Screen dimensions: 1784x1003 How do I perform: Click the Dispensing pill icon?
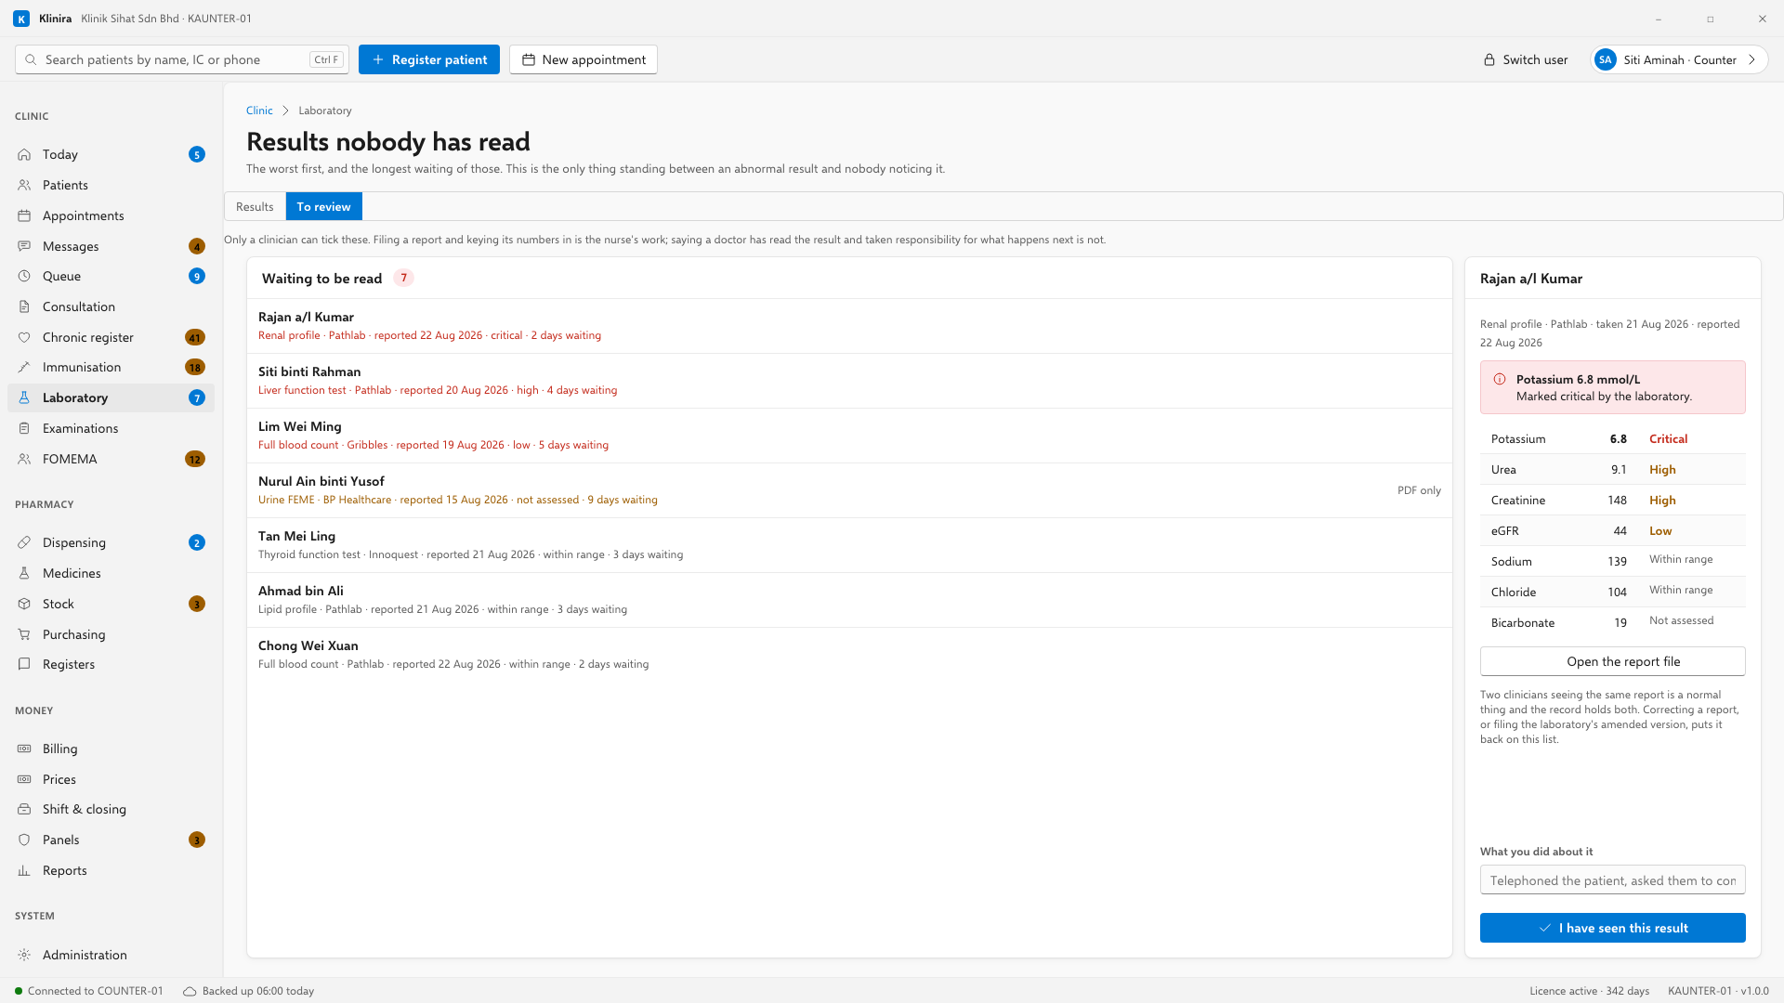[24, 542]
